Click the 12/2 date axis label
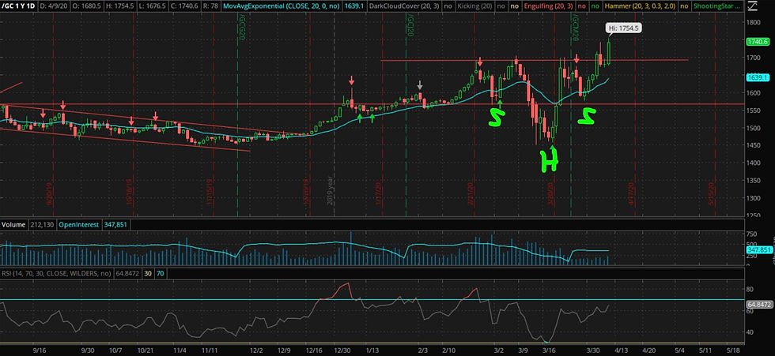Viewport: 775px width, 356px height. coord(256,350)
